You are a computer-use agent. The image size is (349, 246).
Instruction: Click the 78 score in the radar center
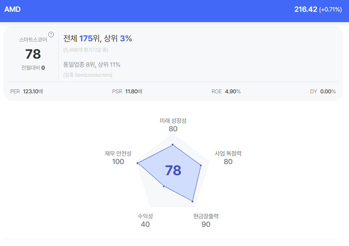173,170
